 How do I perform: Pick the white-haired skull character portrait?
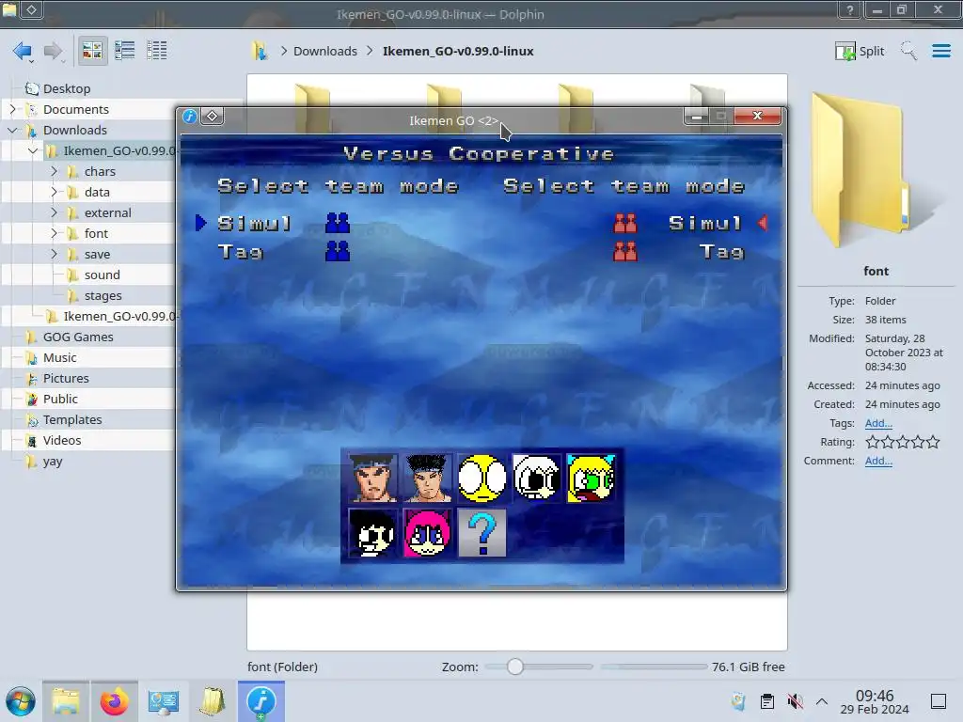[537, 479]
